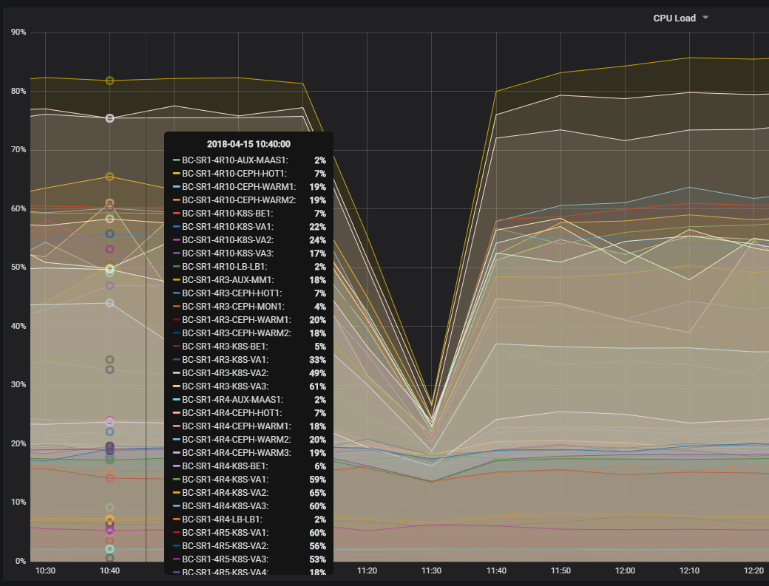The image size is (769, 586).
Task: Click the BC-SR1-4R10-K8S-VA2 tooltip row
Action: 249,240
